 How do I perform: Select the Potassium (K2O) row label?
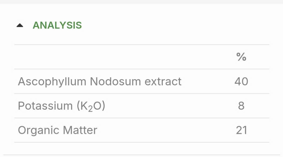(61, 106)
